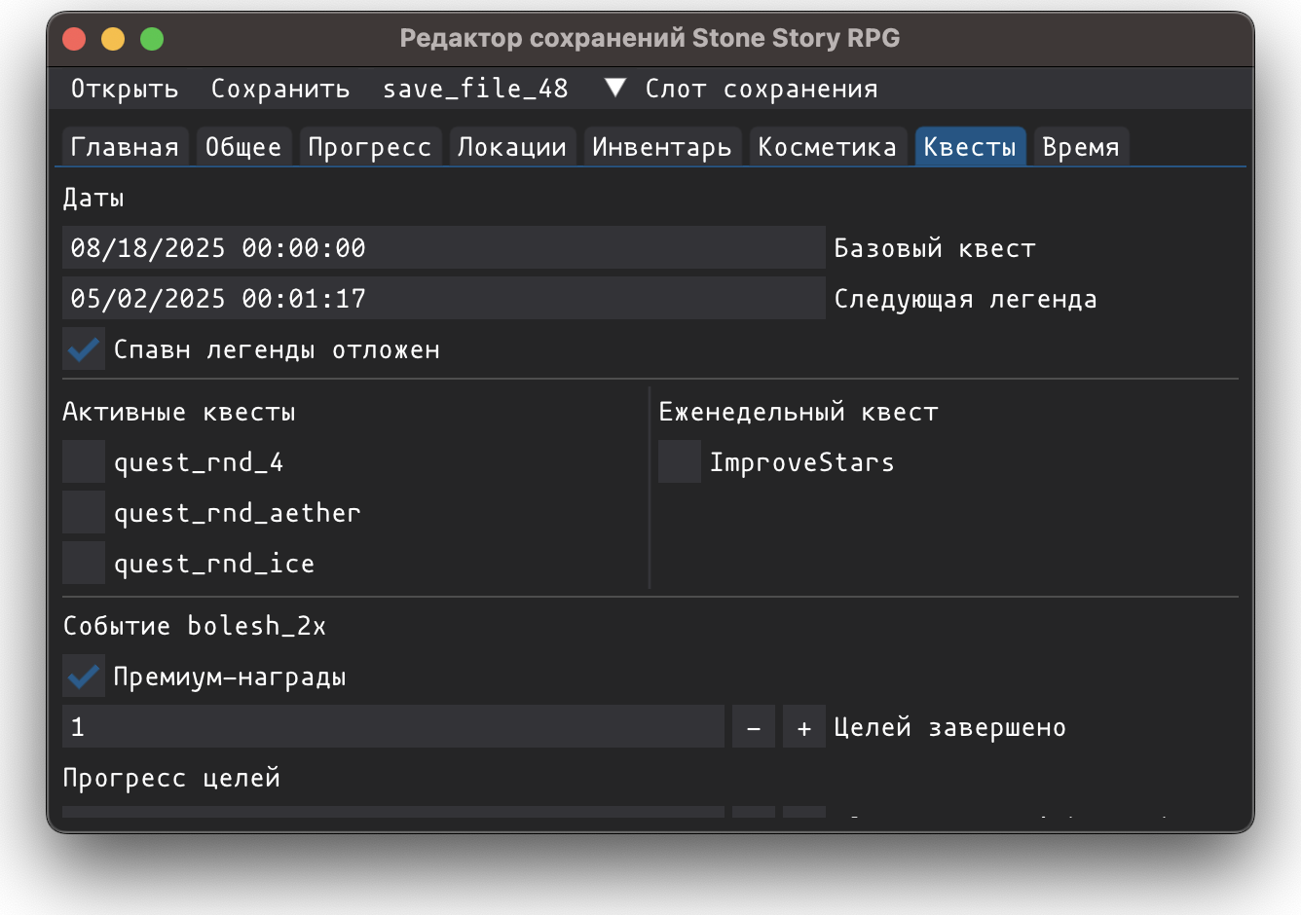Click the Следующая легенда date field
This screenshot has width=1301, height=915.
[x=443, y=299]
